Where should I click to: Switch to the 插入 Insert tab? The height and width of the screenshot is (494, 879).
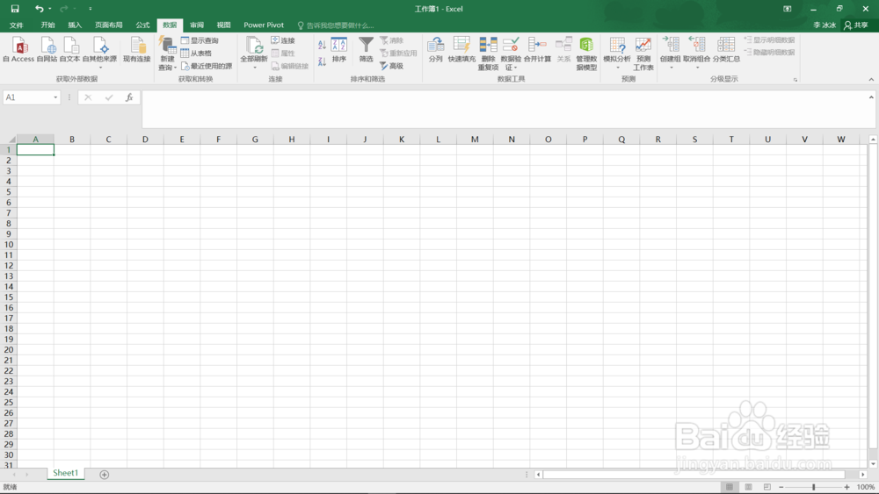[x=75, y=25]
